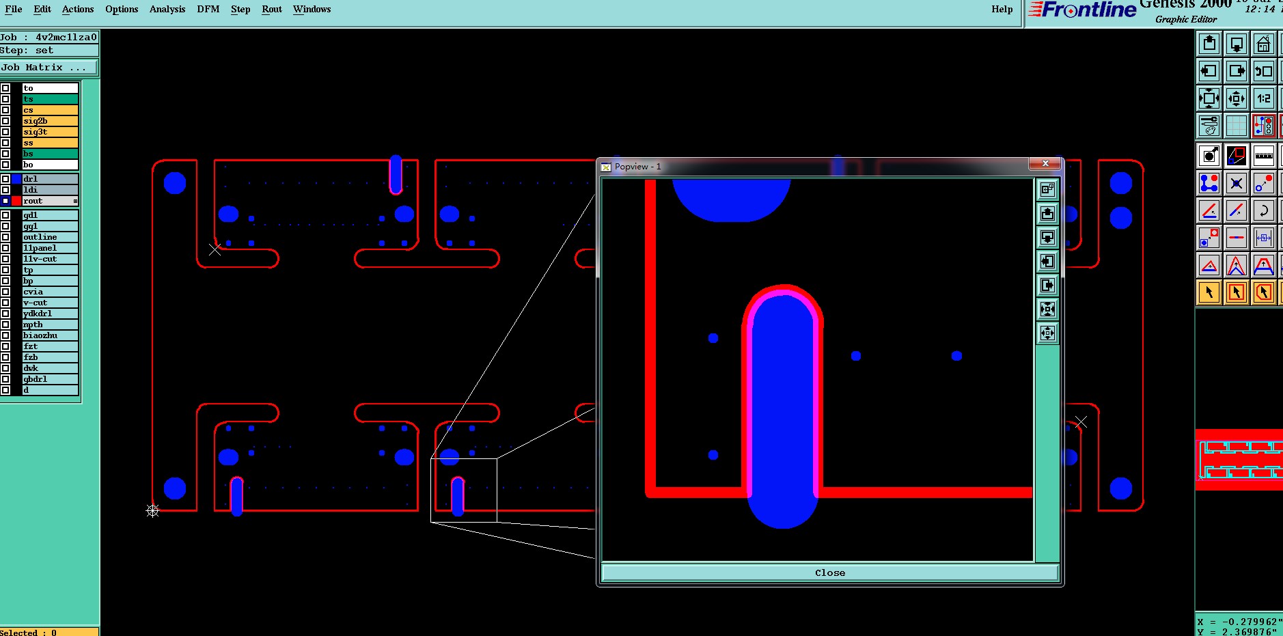This screenshot has height=636, width=1283.
Task: Toggle checkbox for the v-cut layer
Action: click(5, 303)
